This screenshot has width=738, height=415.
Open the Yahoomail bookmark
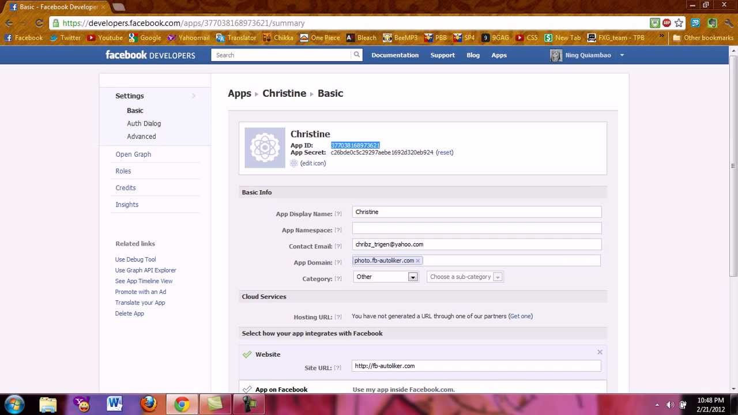click(189, 37)
